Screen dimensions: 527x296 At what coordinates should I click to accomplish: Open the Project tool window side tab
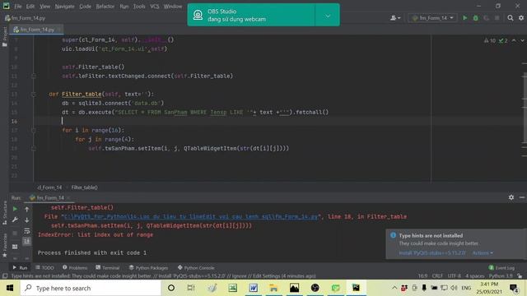click(x=4, y=36)
